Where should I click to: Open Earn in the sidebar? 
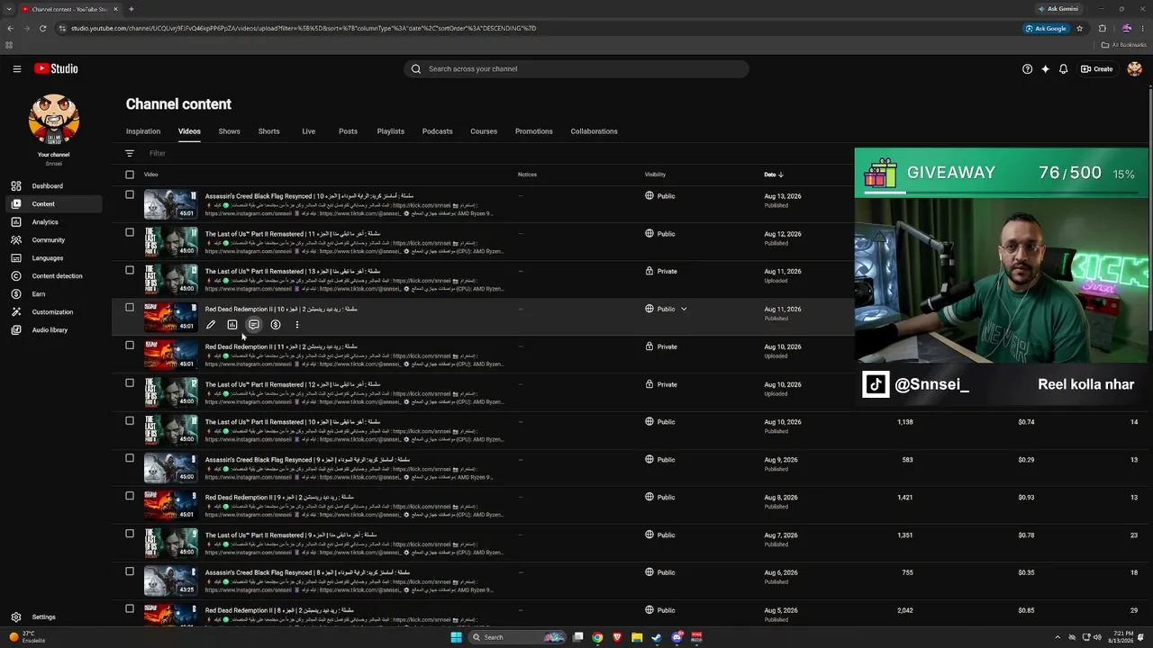click(54, 294)
